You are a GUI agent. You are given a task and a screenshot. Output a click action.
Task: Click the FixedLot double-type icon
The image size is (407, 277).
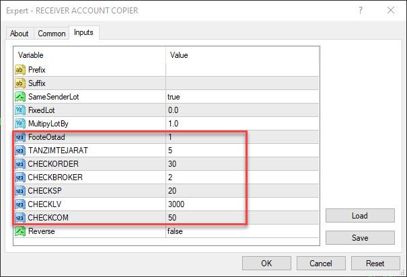pyautogui.click(x=20, y=110)
